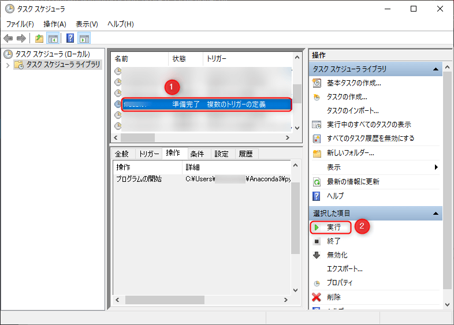Switch to the 全般 tab
The width and height of the screenshot is (454, 325).
pyautogui.click(x=122, y=154)
